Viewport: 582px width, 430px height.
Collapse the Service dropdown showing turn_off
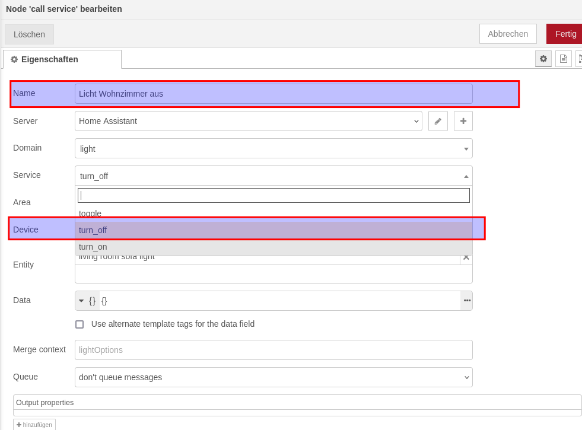pos(273,176)
